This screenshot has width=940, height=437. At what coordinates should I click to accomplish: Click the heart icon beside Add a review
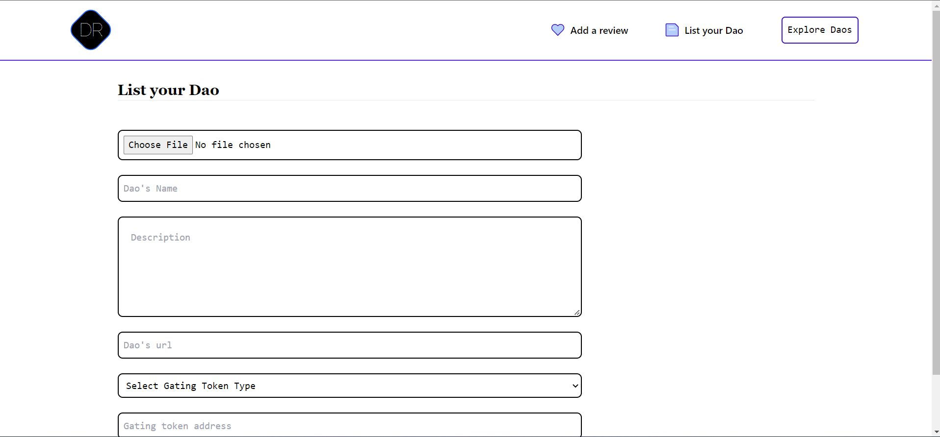[558, 30]
